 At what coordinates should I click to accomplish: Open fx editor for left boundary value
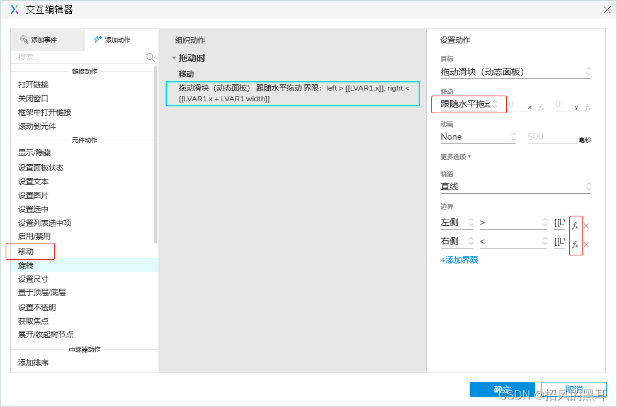click(575, 226)
